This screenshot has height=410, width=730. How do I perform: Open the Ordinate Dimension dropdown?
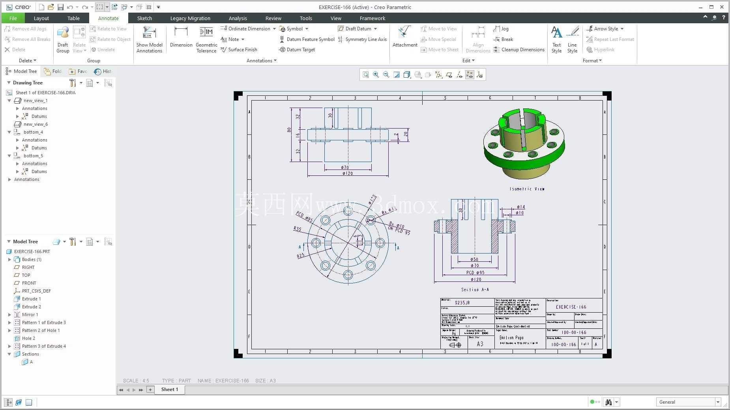274,29
